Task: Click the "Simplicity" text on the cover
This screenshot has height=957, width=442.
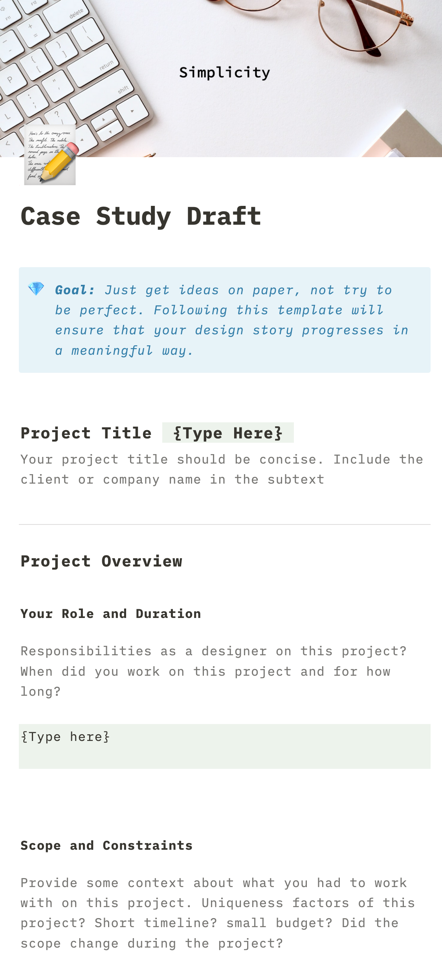Action: [x=224, y=73]
